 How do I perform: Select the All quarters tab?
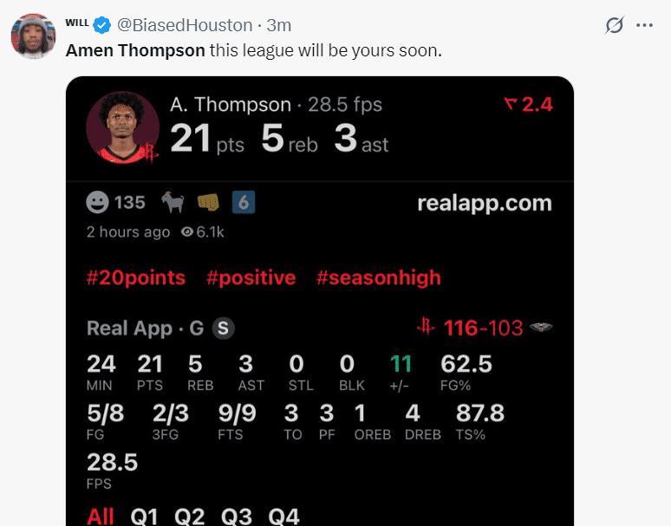click(x=101, y=516)
